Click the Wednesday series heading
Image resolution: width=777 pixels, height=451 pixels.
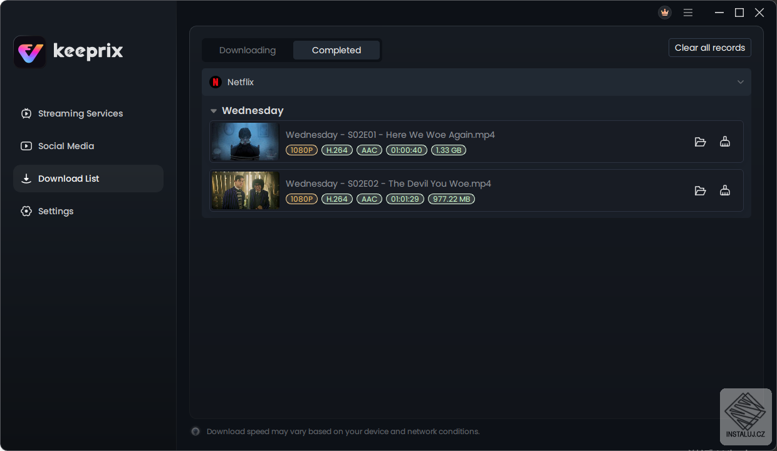(253, 111)
